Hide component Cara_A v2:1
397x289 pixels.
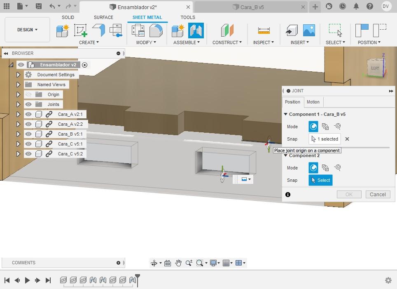(x=28, y=114)
